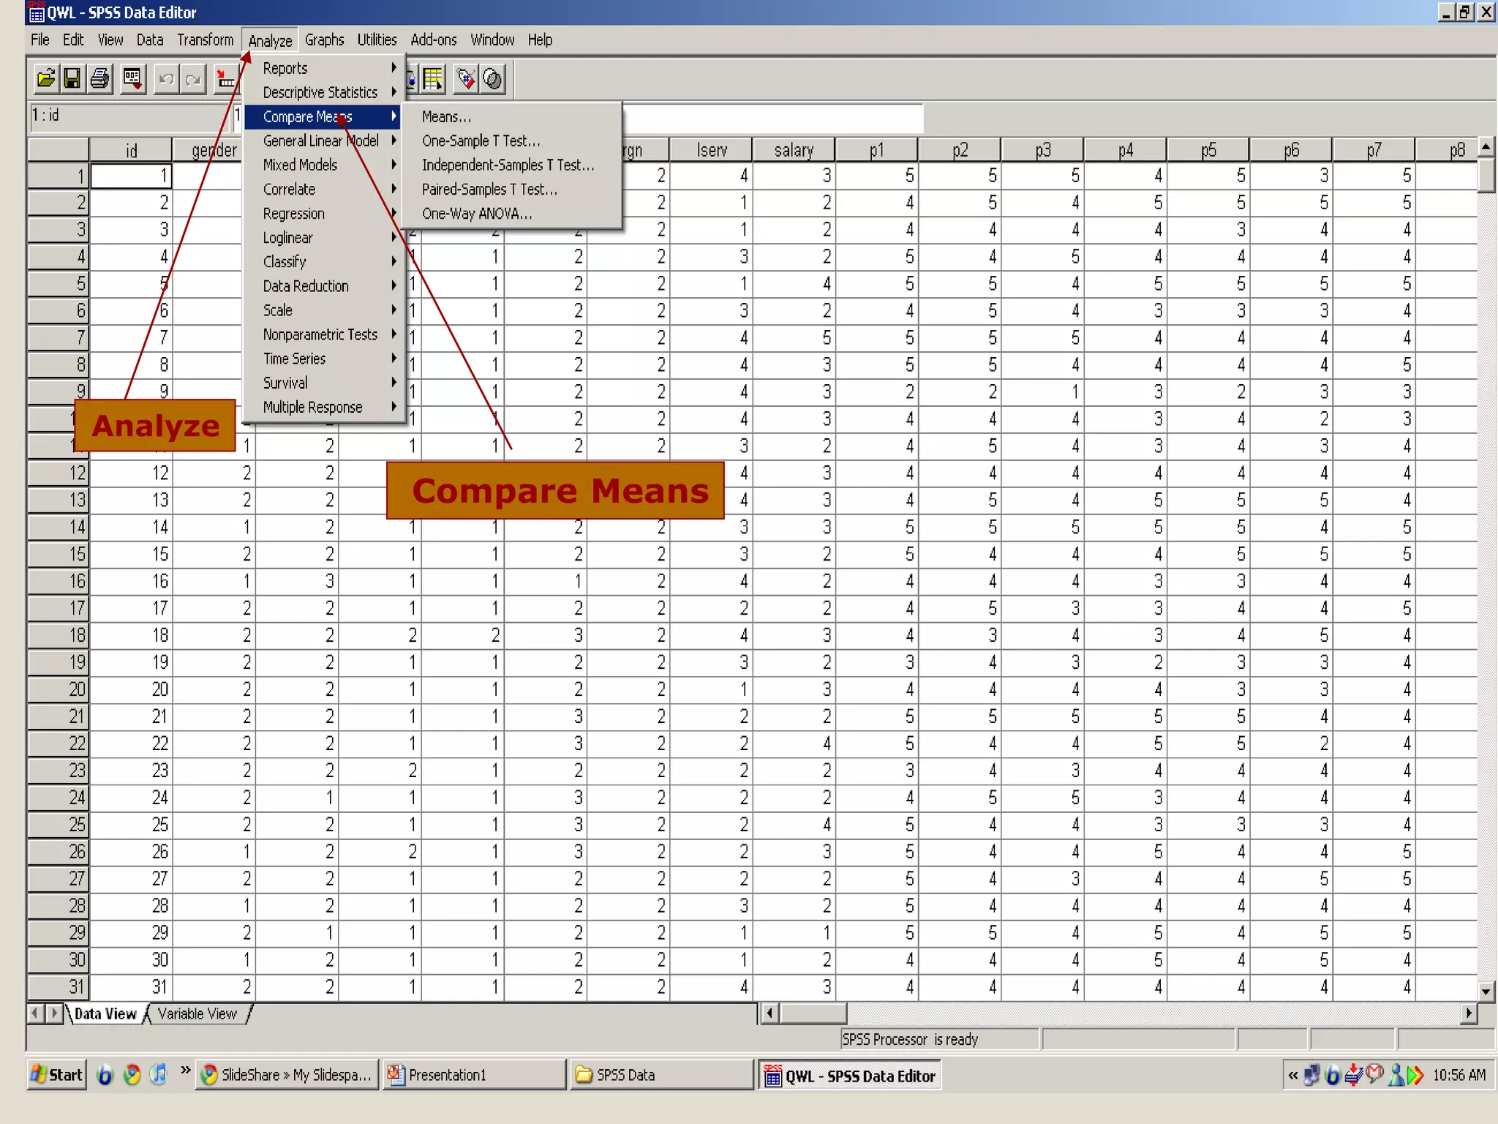Click the Start button
The image size is (1498, 1124).
point(56,1074)
